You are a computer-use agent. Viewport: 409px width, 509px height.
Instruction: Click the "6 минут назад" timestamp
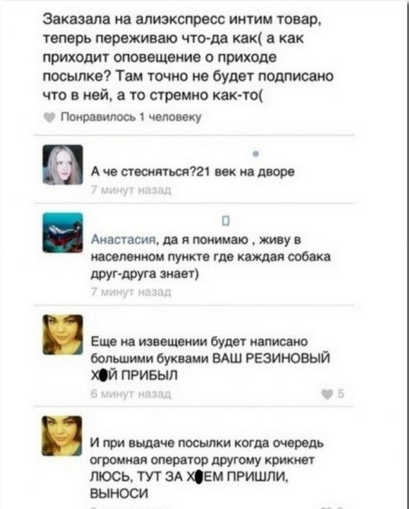131,394
